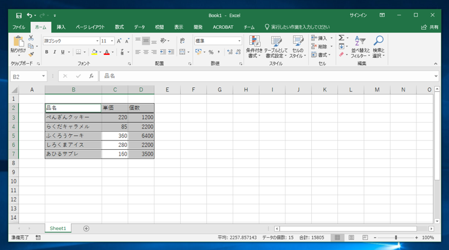449x250 pixels.
Task: Merge and center the selected cells
Action: (x=182, y=52)
